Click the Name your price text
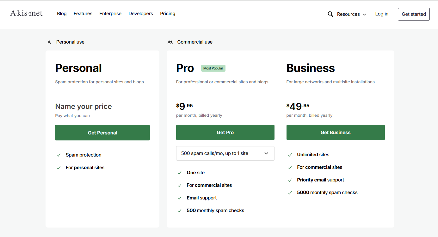438x237 pixels. point(83,106)
